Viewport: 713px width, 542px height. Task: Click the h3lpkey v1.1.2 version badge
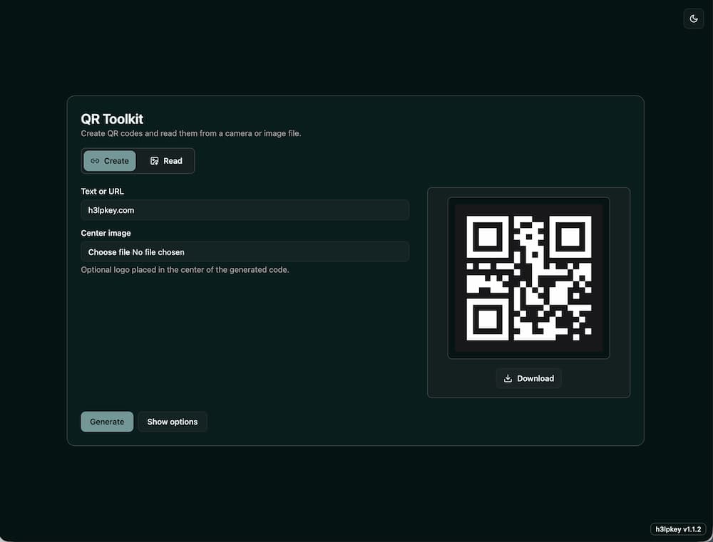678,529
